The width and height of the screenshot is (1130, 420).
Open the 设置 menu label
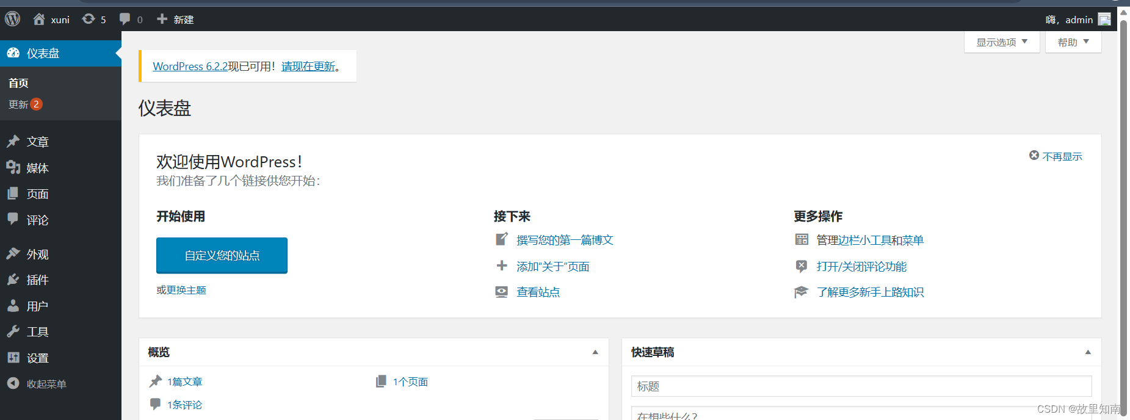click(x=38, y=358)
